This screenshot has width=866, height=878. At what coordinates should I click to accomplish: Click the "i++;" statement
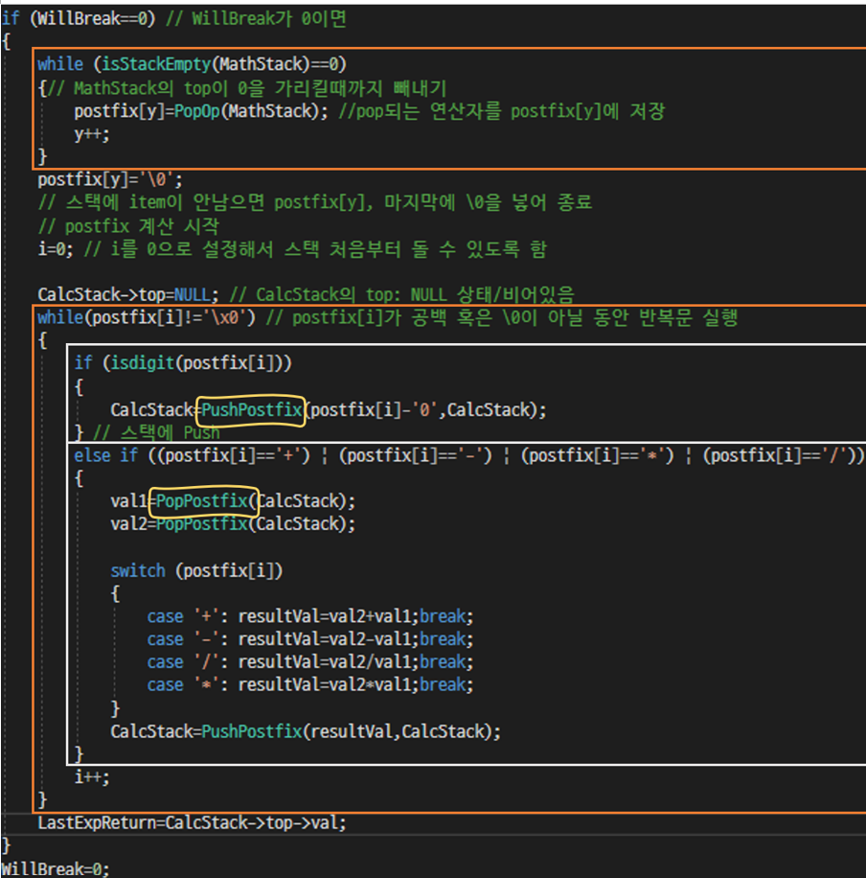tap(92, 777)
